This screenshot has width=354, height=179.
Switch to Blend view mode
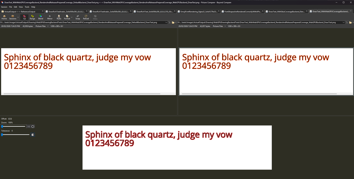pyautogui.click(x=41, y=17)
